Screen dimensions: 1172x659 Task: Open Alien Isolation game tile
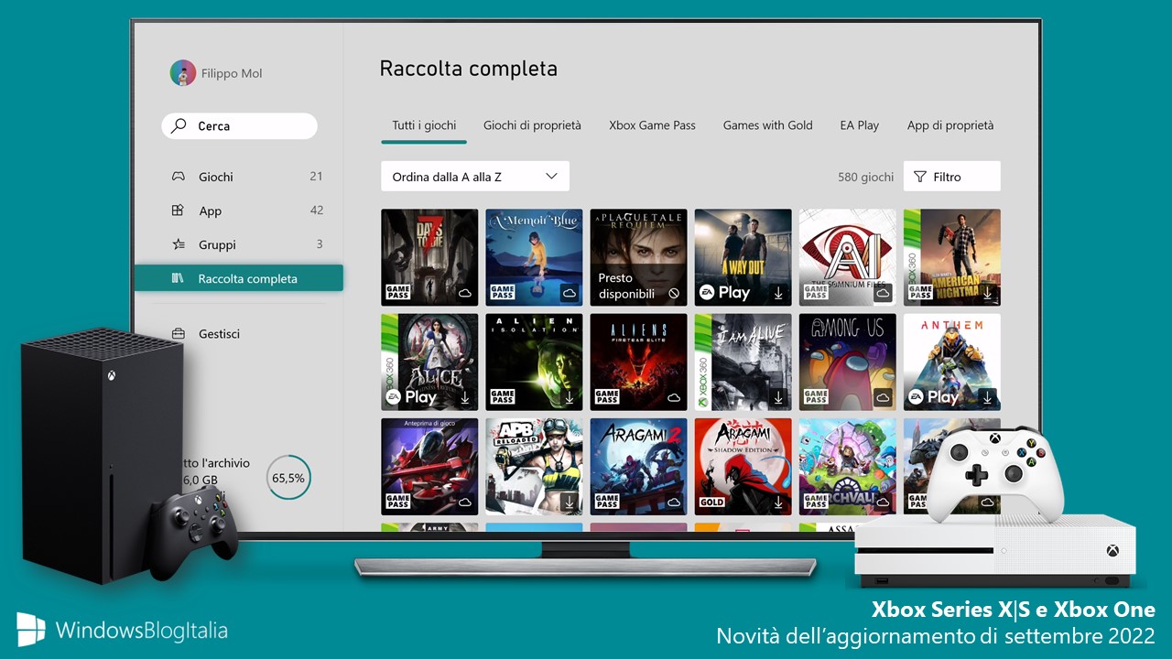tap(534, 362)
